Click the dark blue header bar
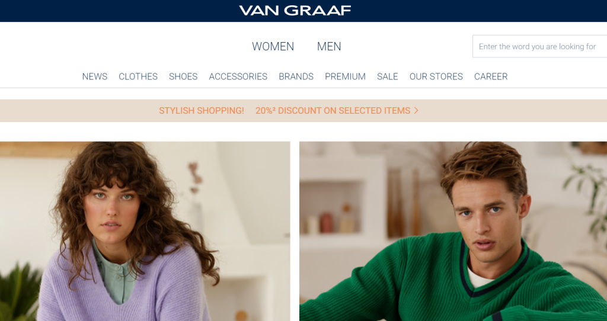This screenshot has width=607, height=321. [303, 11]
